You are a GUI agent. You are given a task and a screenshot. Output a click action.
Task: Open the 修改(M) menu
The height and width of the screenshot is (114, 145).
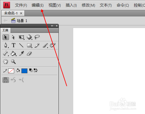pyautogui.click(x=88, y=5)
